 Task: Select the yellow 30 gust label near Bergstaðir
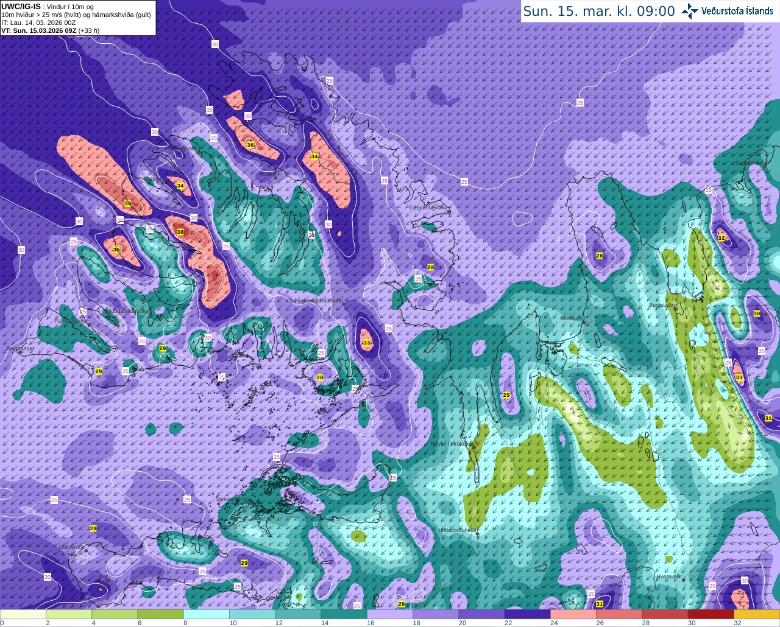tap(756, 313)
